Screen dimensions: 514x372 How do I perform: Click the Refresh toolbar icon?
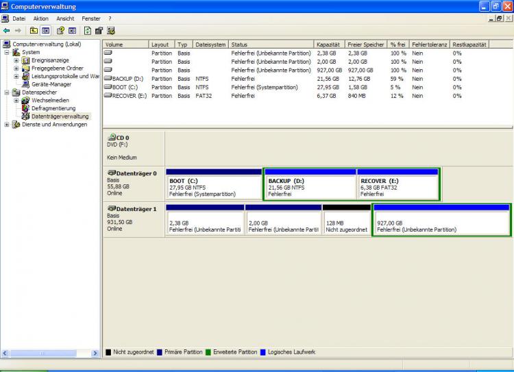pos(88,30)
